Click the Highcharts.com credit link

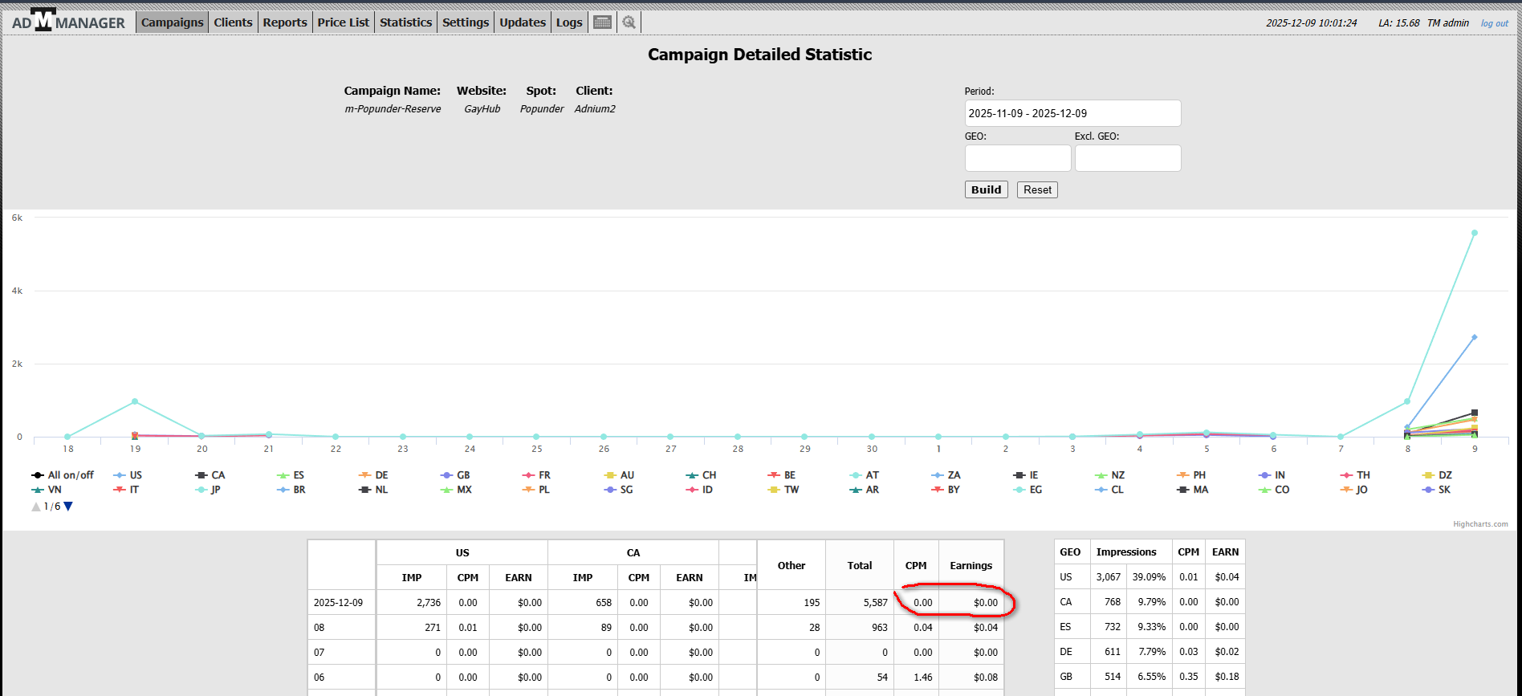pyautogui.click(x=1479, y=524)
